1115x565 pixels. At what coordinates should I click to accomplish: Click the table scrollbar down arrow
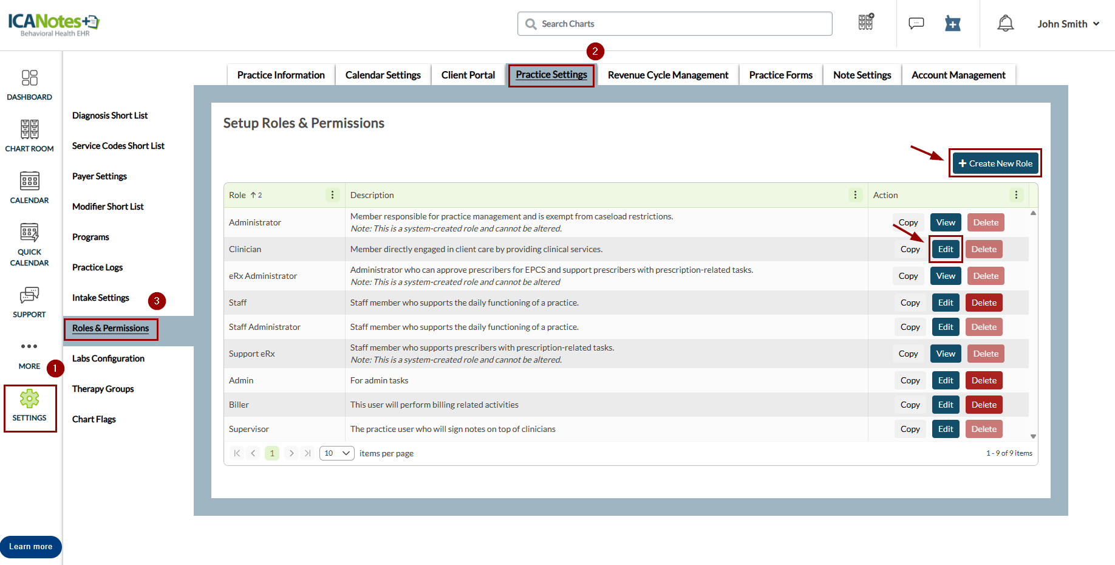[1033, 436]
